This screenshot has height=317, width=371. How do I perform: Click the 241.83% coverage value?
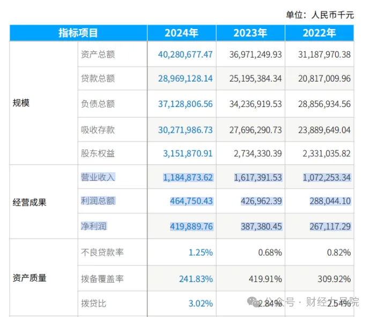196,279
